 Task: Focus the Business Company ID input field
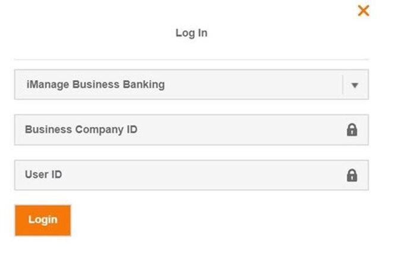point(191,130)
